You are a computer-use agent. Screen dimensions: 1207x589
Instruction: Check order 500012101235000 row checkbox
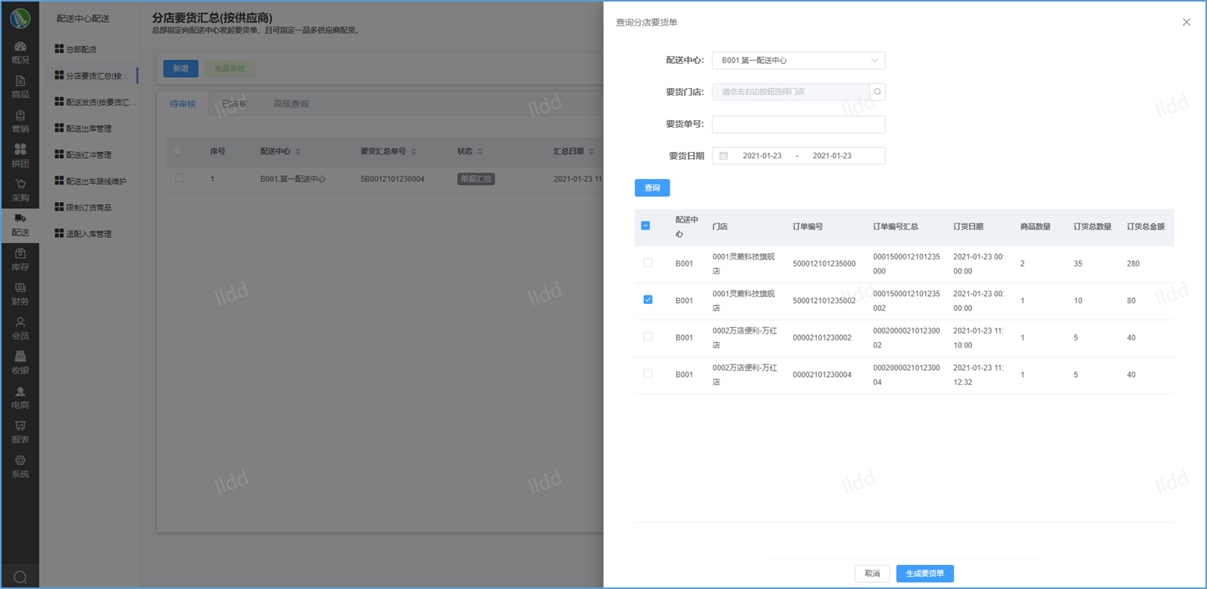[648, 263]
